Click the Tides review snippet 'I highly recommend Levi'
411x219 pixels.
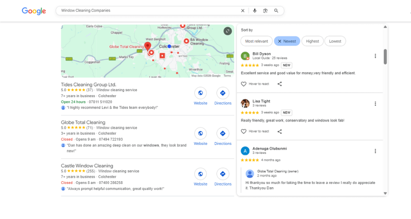pos(112,108)
